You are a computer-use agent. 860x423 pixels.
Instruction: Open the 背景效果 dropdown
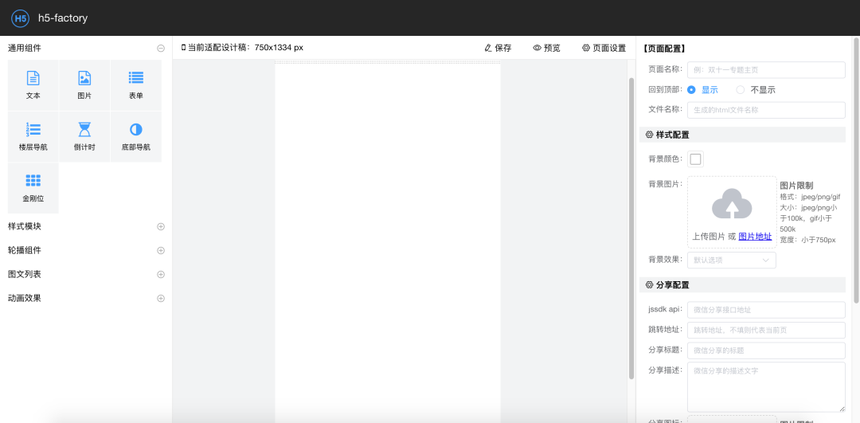[x=732, y=260]
